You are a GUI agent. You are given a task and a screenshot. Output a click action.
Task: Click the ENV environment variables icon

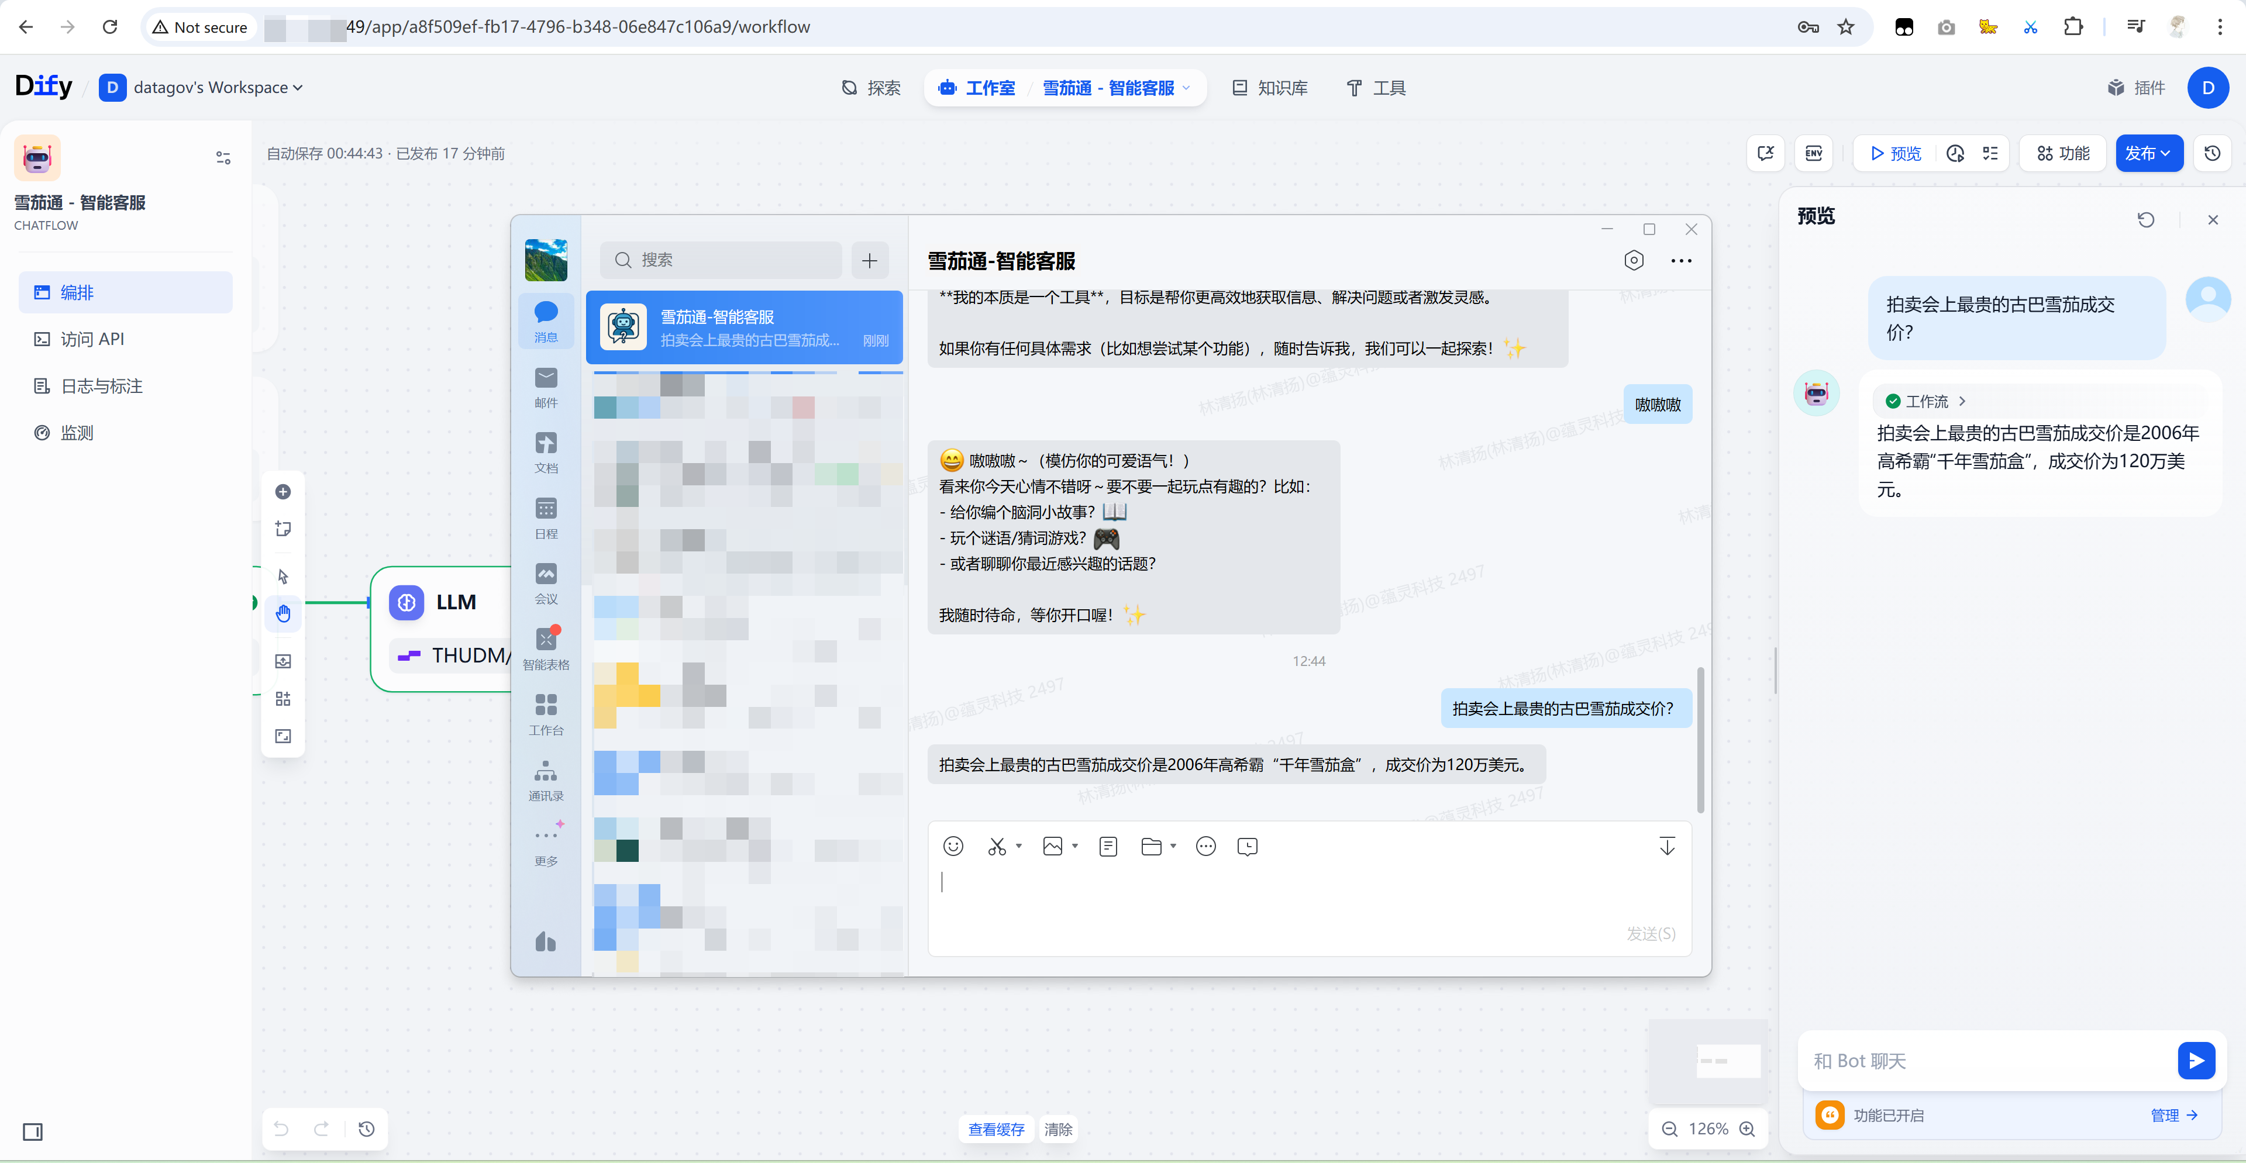click(1814, 153)
